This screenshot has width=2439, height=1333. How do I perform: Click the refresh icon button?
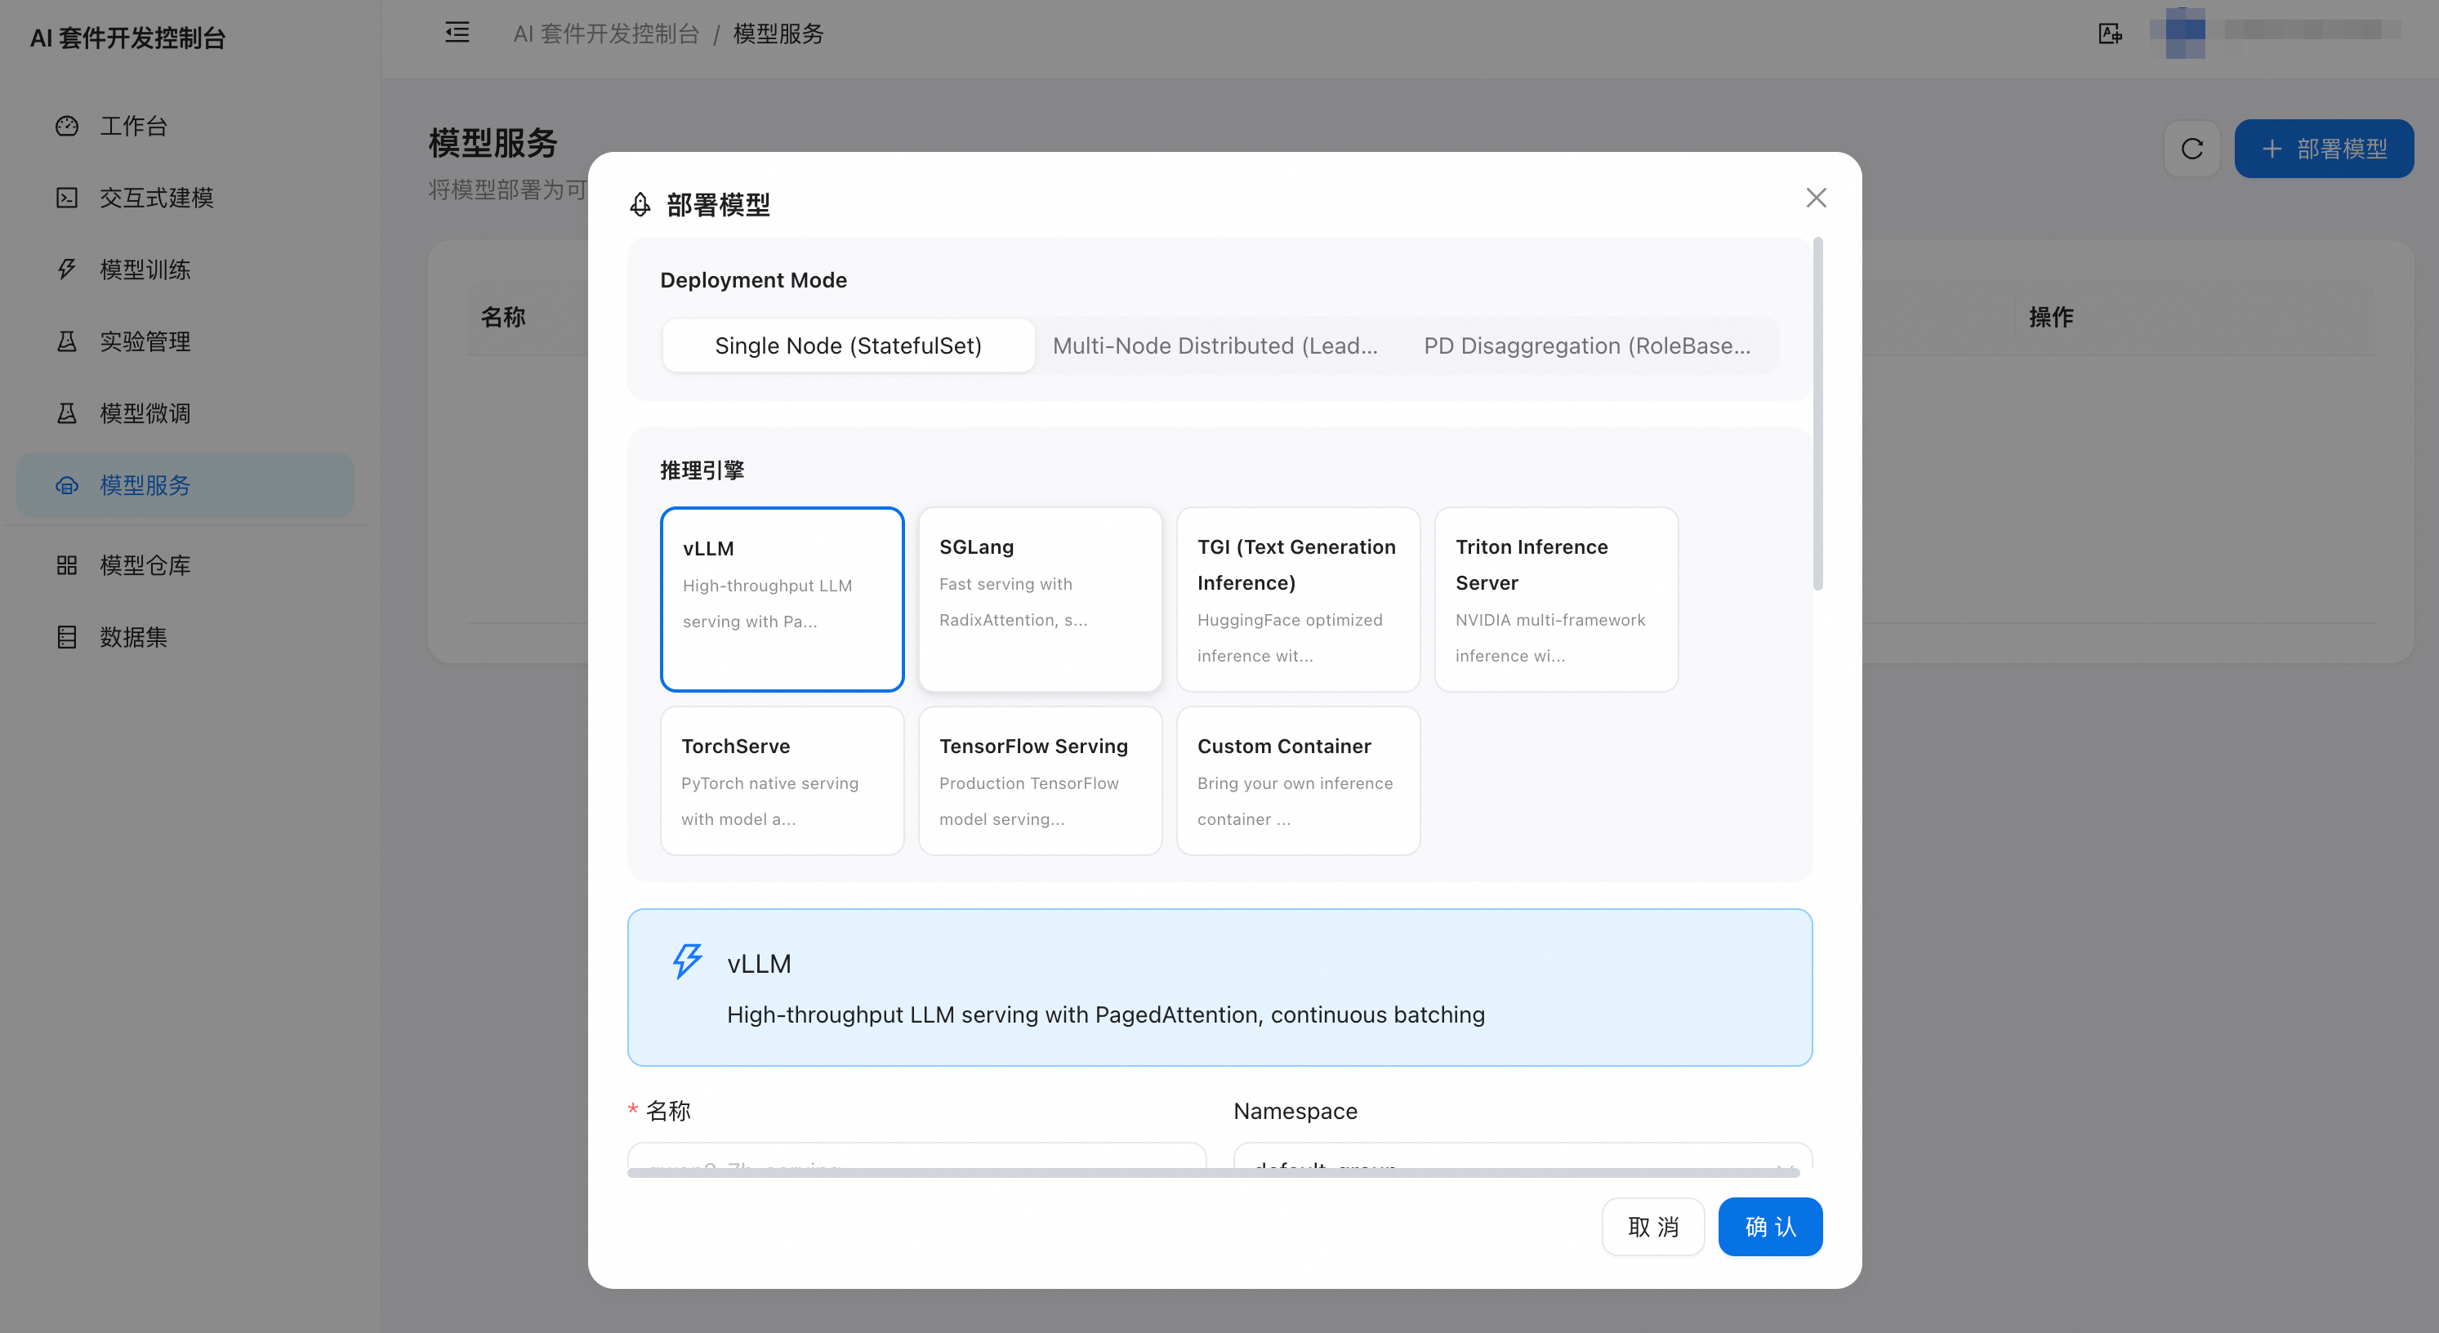[x=2192, y=149]
